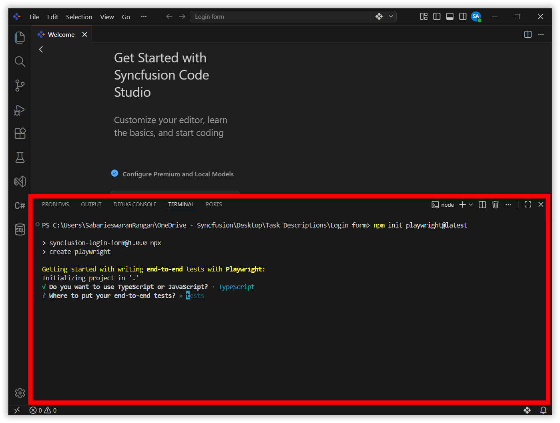This screenshot has height=423, width=560.
Task: Go forward with right arrow in title bar
Action: tap(182, 16)
